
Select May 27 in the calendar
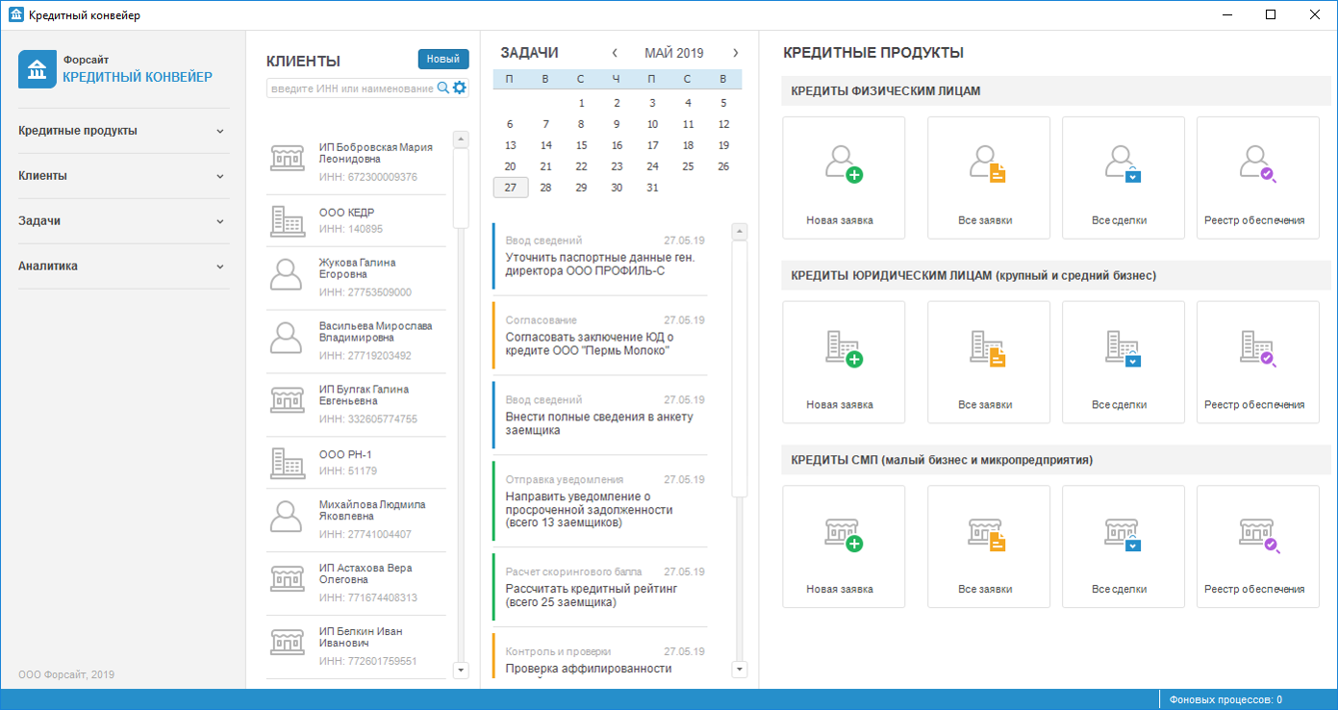coord(510,188)
